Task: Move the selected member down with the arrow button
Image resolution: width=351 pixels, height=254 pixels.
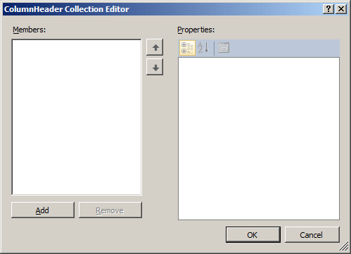Action: pos(155,67)
